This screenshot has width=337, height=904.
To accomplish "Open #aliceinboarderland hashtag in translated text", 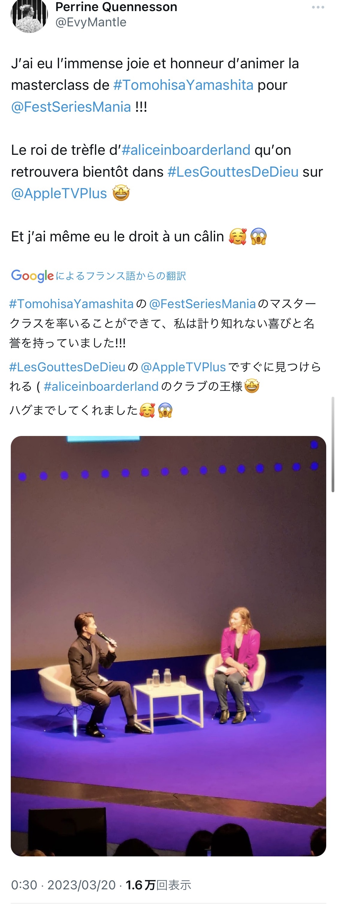I will 101,386.
